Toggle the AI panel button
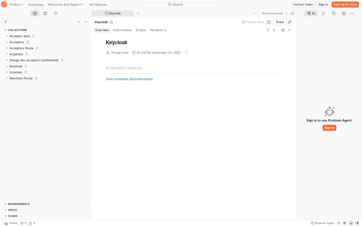Image resolution: width=362 pixels, height=226 pixels. [x=311, y=13]
